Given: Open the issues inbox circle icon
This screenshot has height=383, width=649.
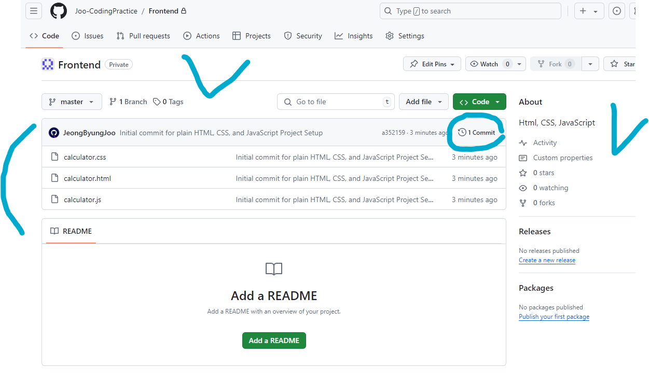Looking at the screenshot, I should click(x=616, y=11).
